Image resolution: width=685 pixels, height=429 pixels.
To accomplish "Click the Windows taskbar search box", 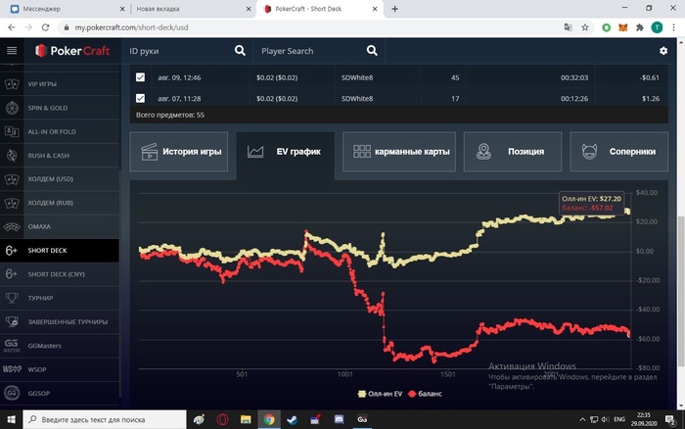I will (x=105, y=419).
